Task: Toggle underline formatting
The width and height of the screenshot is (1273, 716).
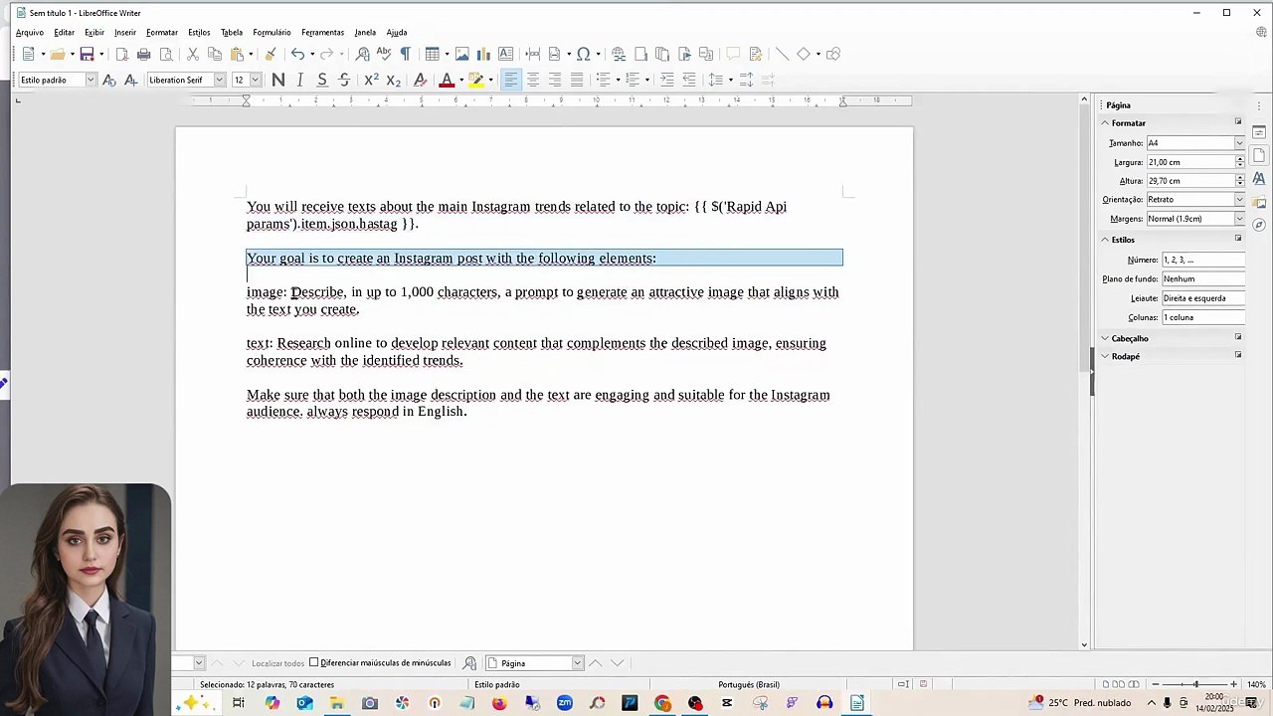Action: (x=322, y=80)
